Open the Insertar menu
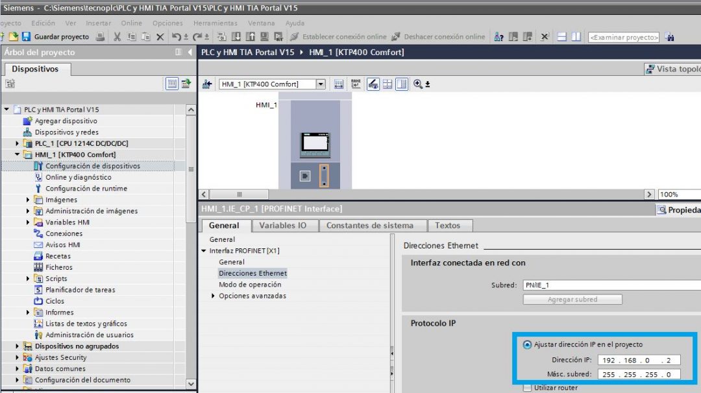The width and height of the screenshot is (701, 393). click(99, 23)
